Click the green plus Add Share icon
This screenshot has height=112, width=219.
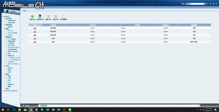click(x=32, y=16)
